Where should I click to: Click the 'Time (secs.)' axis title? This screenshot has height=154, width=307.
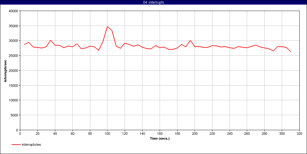coord(160,139)
